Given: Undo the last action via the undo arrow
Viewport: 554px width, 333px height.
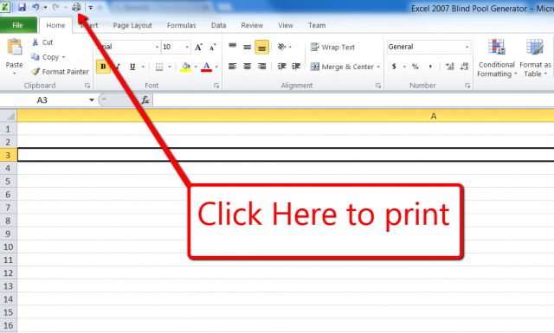Looking at the screenshot, I should [35, 7].
